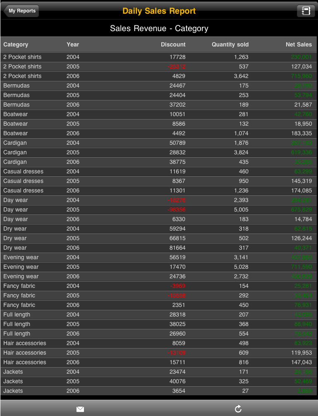Image resolution: width=318 pixels, height=416 pixels.
Task: Go back to My Reports
Action: [x=22, y=11]
